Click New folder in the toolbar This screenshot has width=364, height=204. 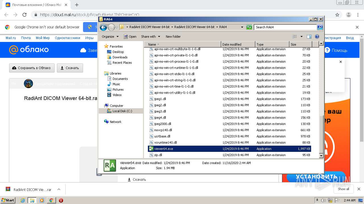pos(173,37)
